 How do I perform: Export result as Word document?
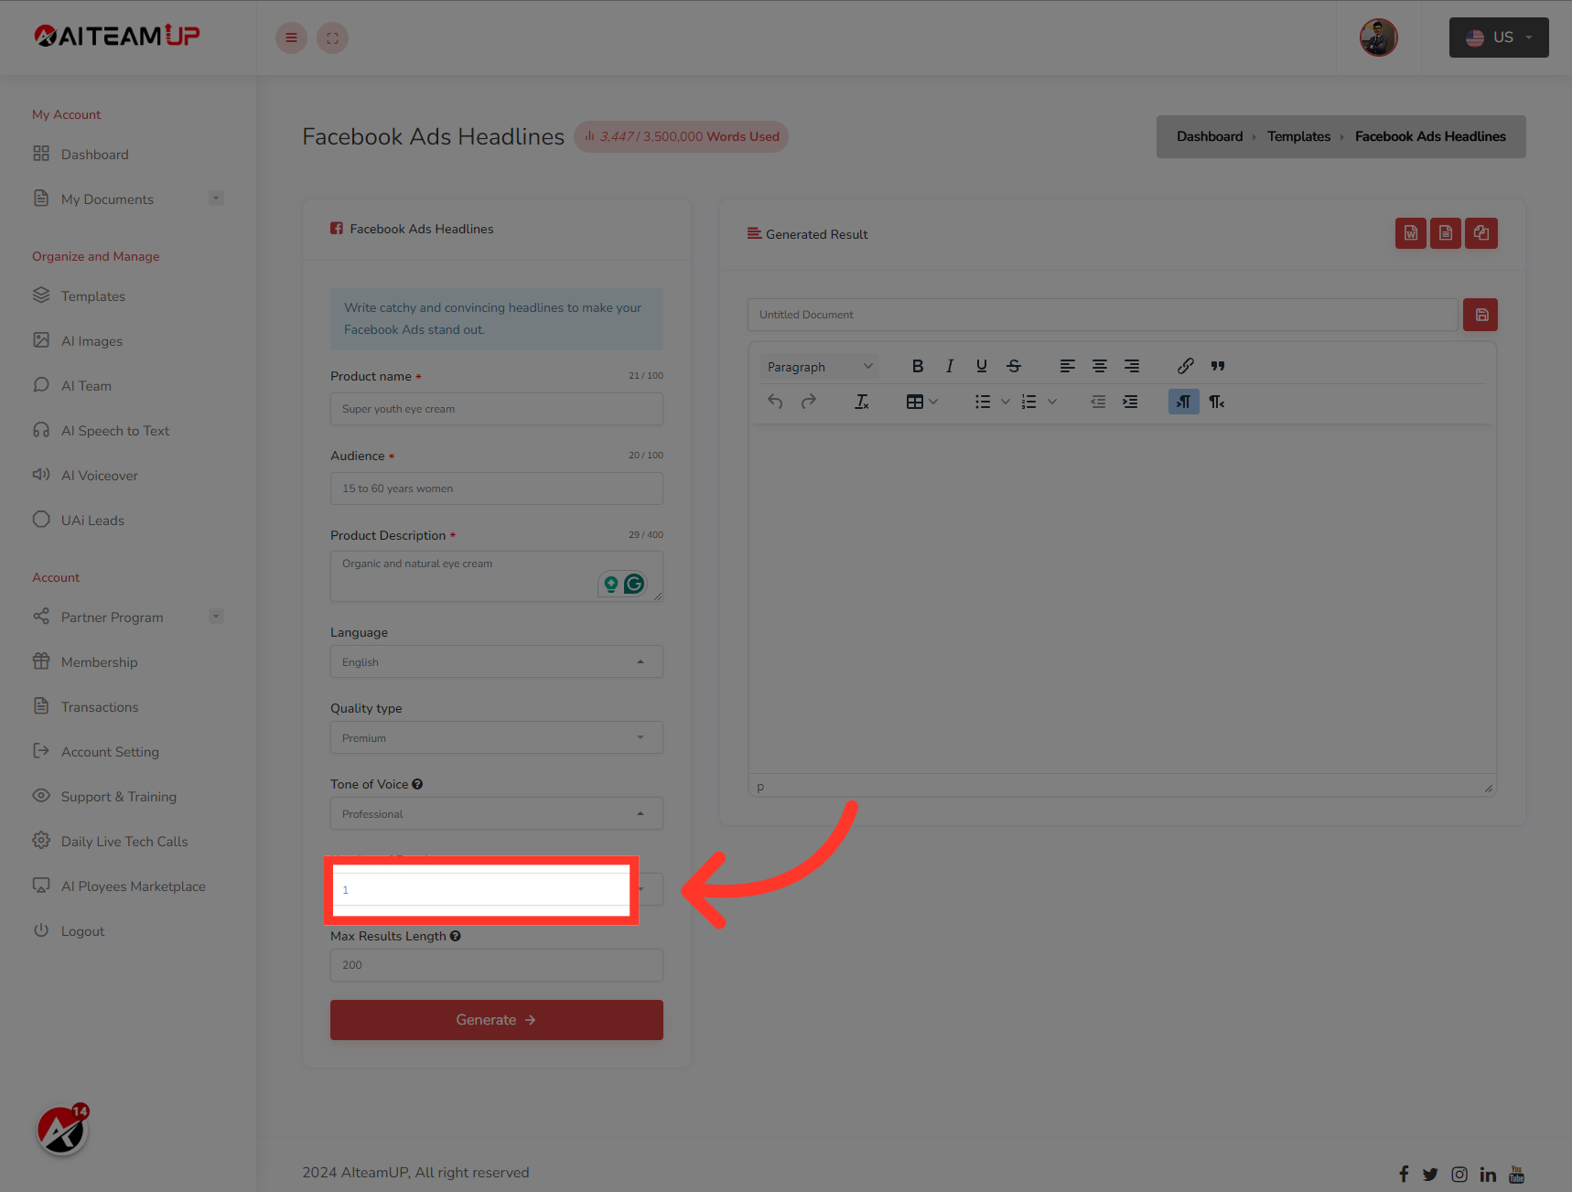tap(1410, 233)
